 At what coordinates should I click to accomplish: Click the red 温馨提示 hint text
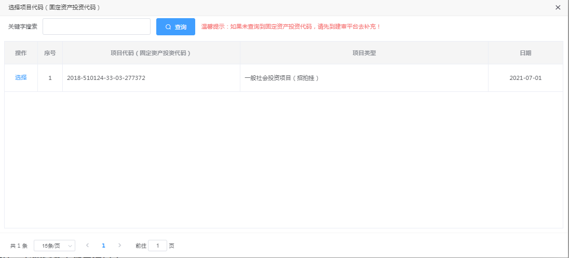pyautogui.click(x=291, y=26)
